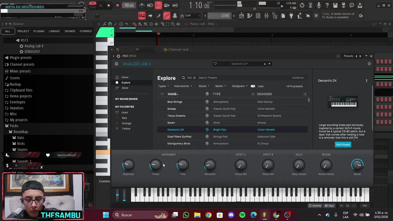The image size is (393, 221).
Task: Open the help question mark icon
Action: 327,5
